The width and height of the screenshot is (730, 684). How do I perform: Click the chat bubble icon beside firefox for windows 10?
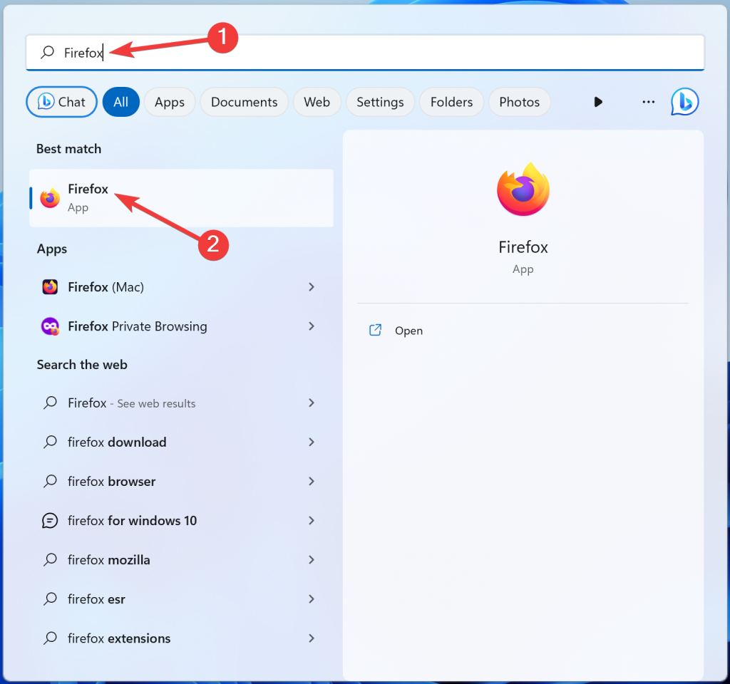49,521
